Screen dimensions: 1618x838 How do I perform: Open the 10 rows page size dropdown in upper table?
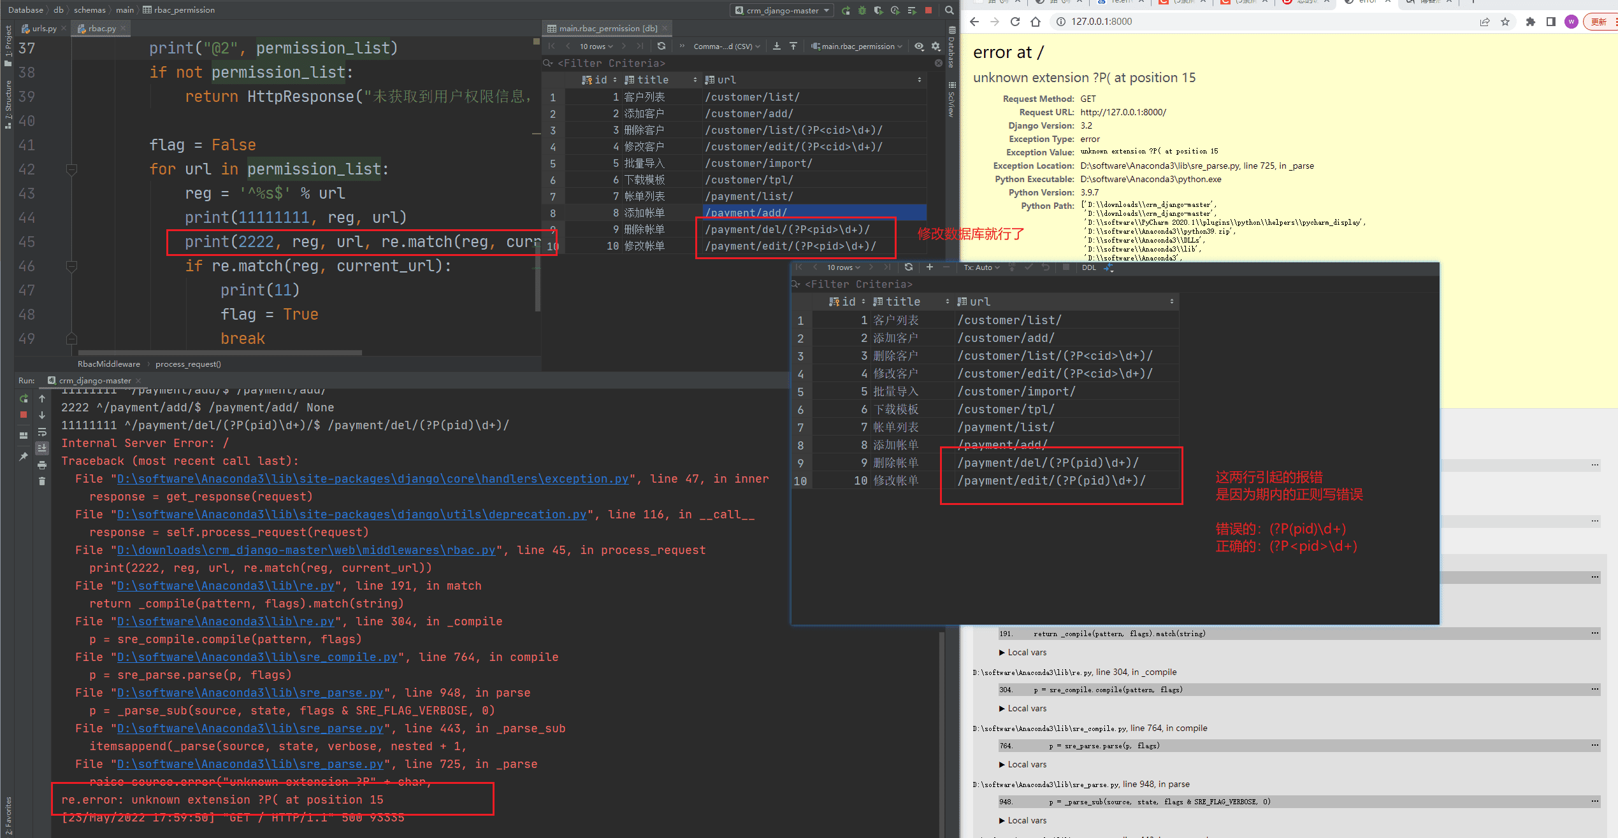596,46
